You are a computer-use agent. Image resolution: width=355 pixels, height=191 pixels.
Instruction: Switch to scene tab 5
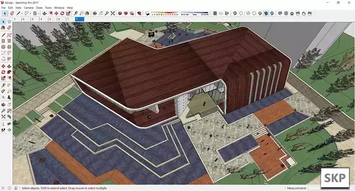(x=53, y=19)
